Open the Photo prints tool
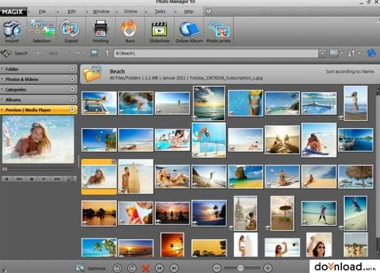 [x=219, y=32]
